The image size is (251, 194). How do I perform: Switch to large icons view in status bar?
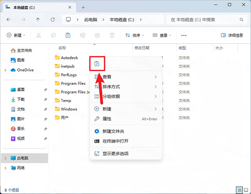(246, 190)
